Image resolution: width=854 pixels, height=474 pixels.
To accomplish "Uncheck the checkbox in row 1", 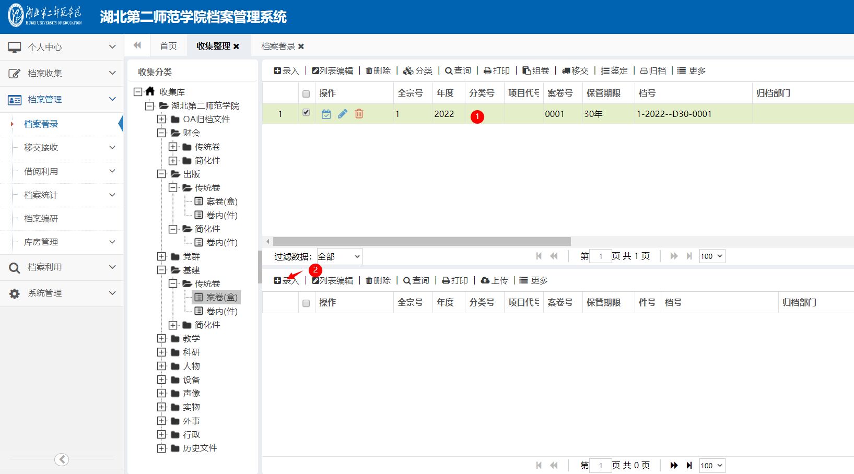I will [x=306, y=112].
